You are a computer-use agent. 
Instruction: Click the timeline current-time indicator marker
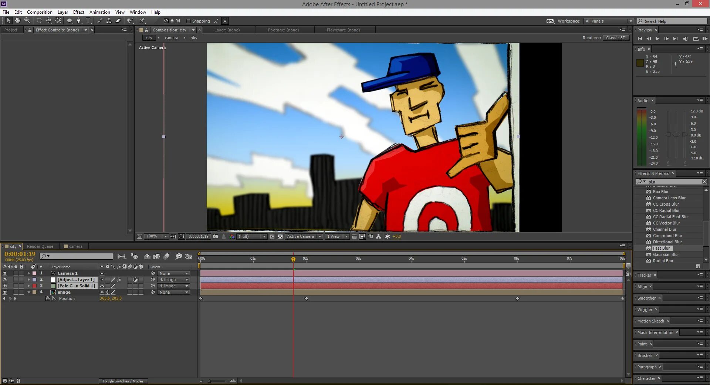click(x=293, y=259)
